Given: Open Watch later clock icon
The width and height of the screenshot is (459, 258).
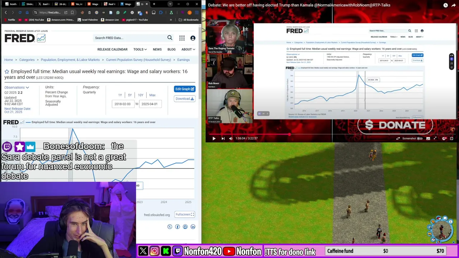Looking at the screenshot, I should [x=445, y=5].
